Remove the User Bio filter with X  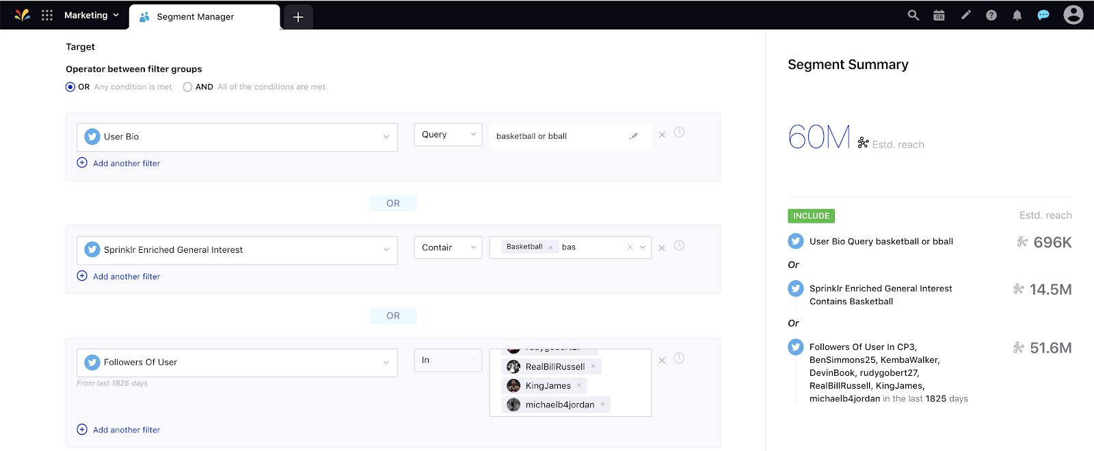coord(662,135)
